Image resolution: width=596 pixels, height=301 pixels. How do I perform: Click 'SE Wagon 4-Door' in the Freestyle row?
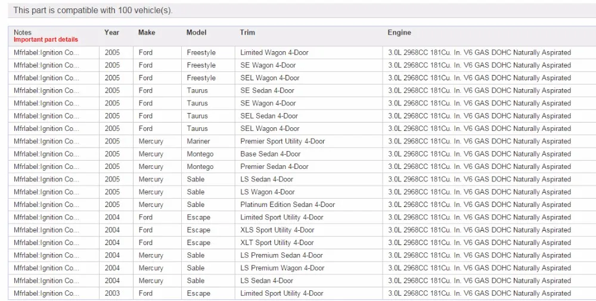pyautogui.click(x=268, y=65)
